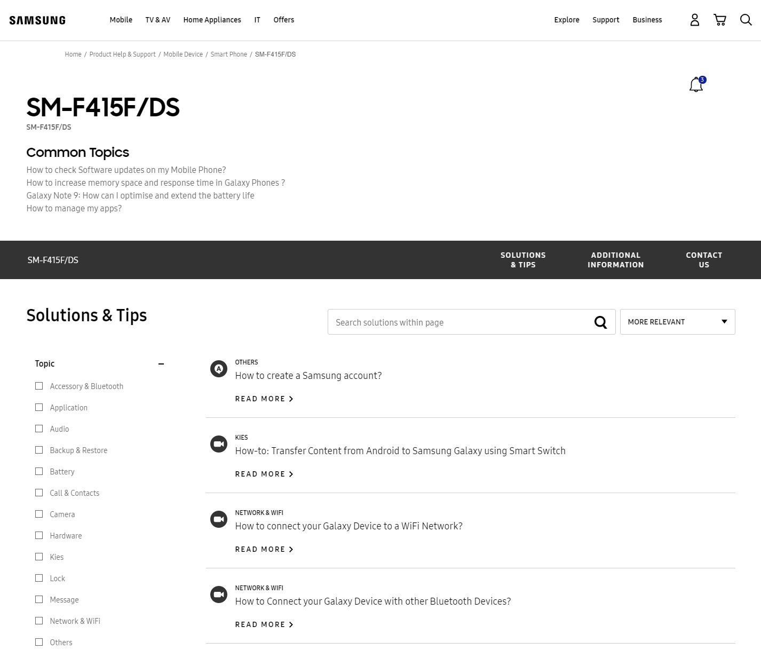Click the magnifier in solutions search box
Image resolution: width=761 pixels, height=650 pixels.
(x=600, y=322)
